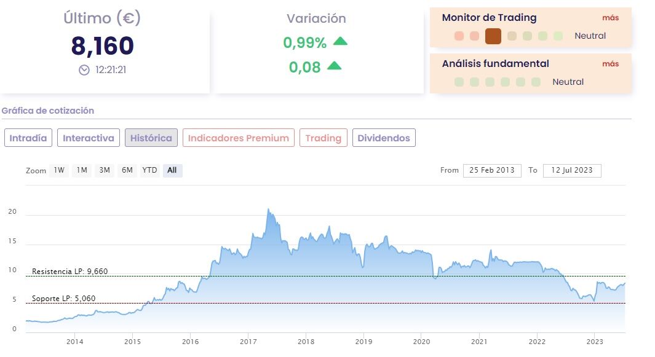This screenshot has height=357, width=655.
Task: Open the Indicadores Premium tab
Action: (239, 138)
